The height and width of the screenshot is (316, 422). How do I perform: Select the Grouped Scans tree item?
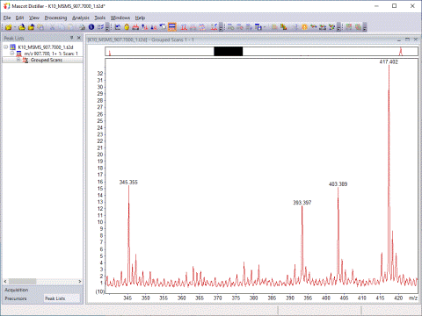(47, 60)
